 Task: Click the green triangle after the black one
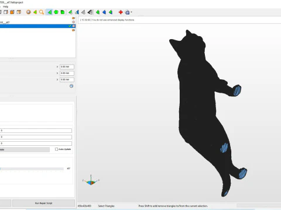tap(98, 12)
